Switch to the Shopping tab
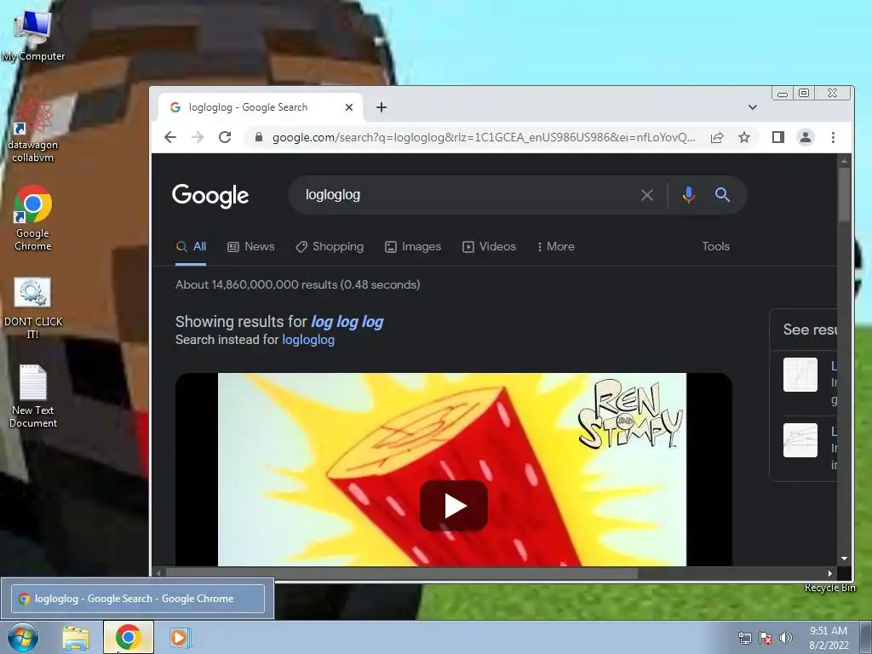Screen dimensions: 872x654 click(330, 246)
